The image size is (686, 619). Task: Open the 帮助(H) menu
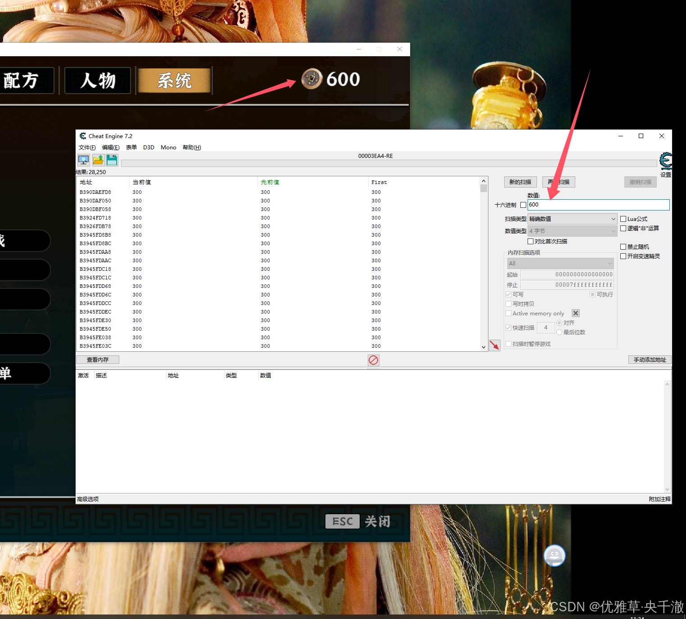pos(192,148)
